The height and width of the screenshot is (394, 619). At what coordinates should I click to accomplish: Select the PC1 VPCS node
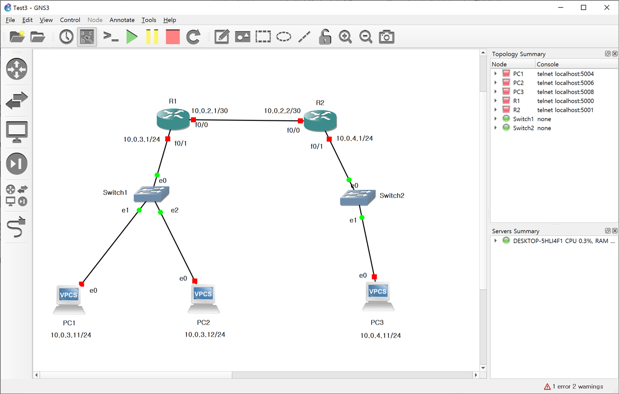coord(69,300)
